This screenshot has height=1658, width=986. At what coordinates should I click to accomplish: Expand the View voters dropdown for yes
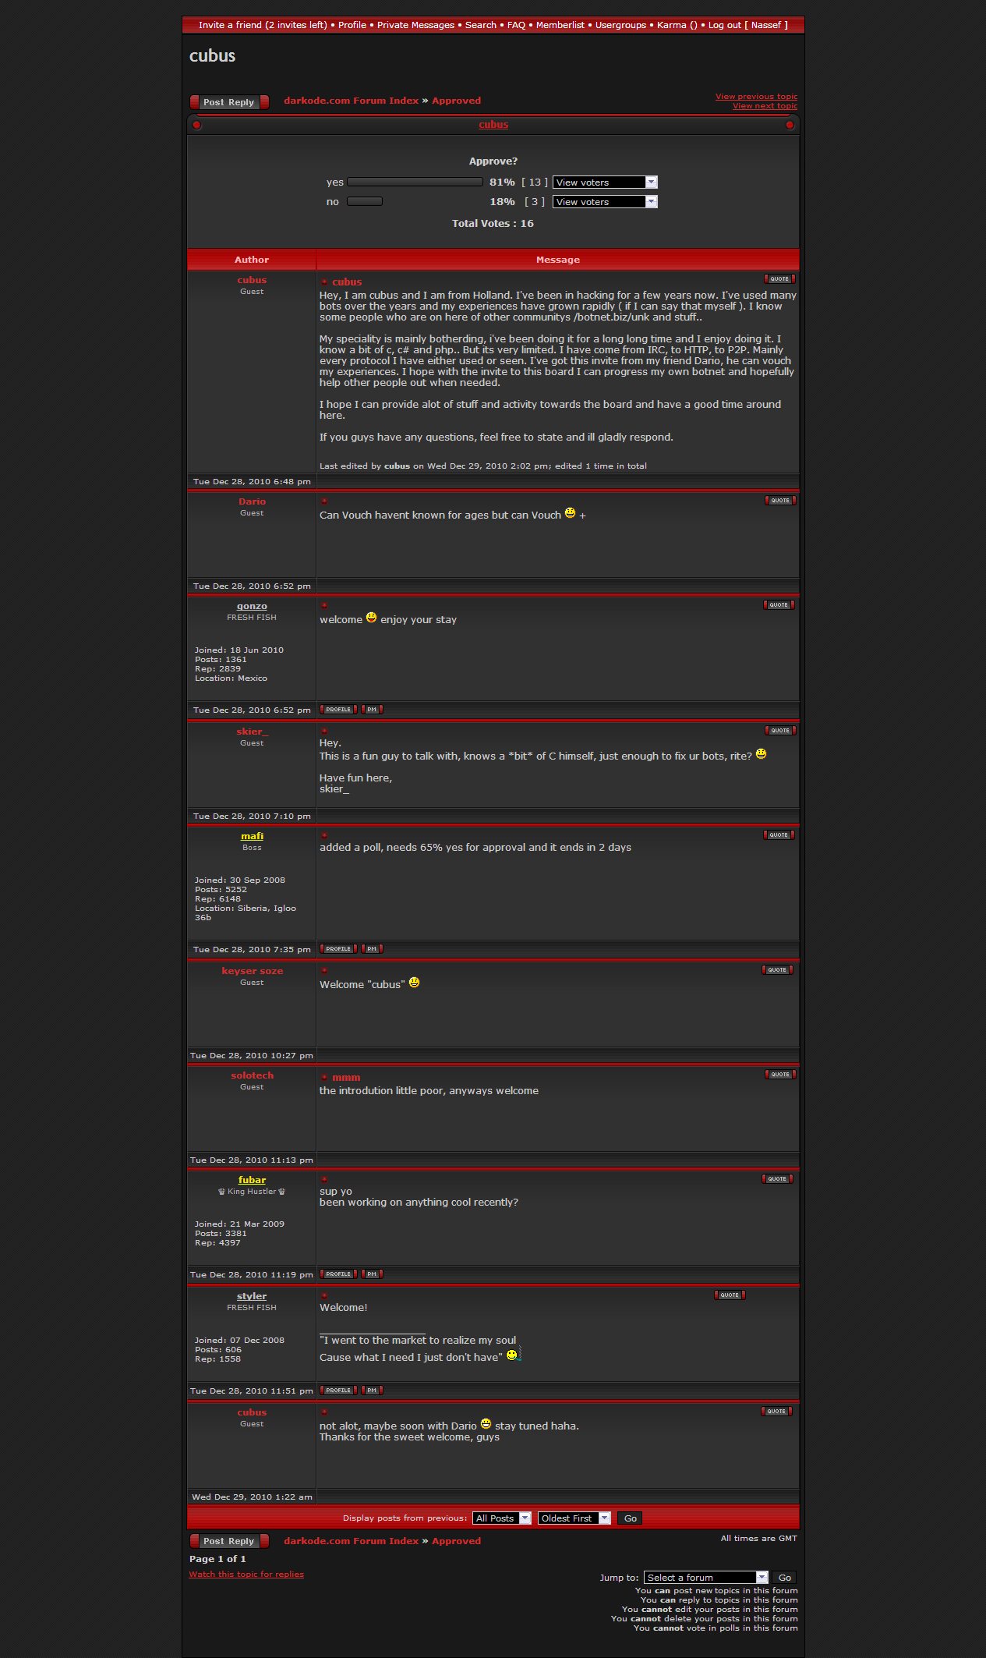click(x=605, y=182)
